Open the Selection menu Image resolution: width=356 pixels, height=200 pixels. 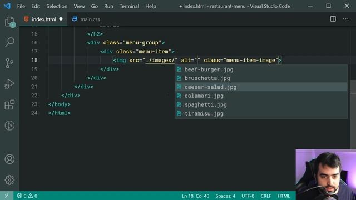[x=57, y=6]
